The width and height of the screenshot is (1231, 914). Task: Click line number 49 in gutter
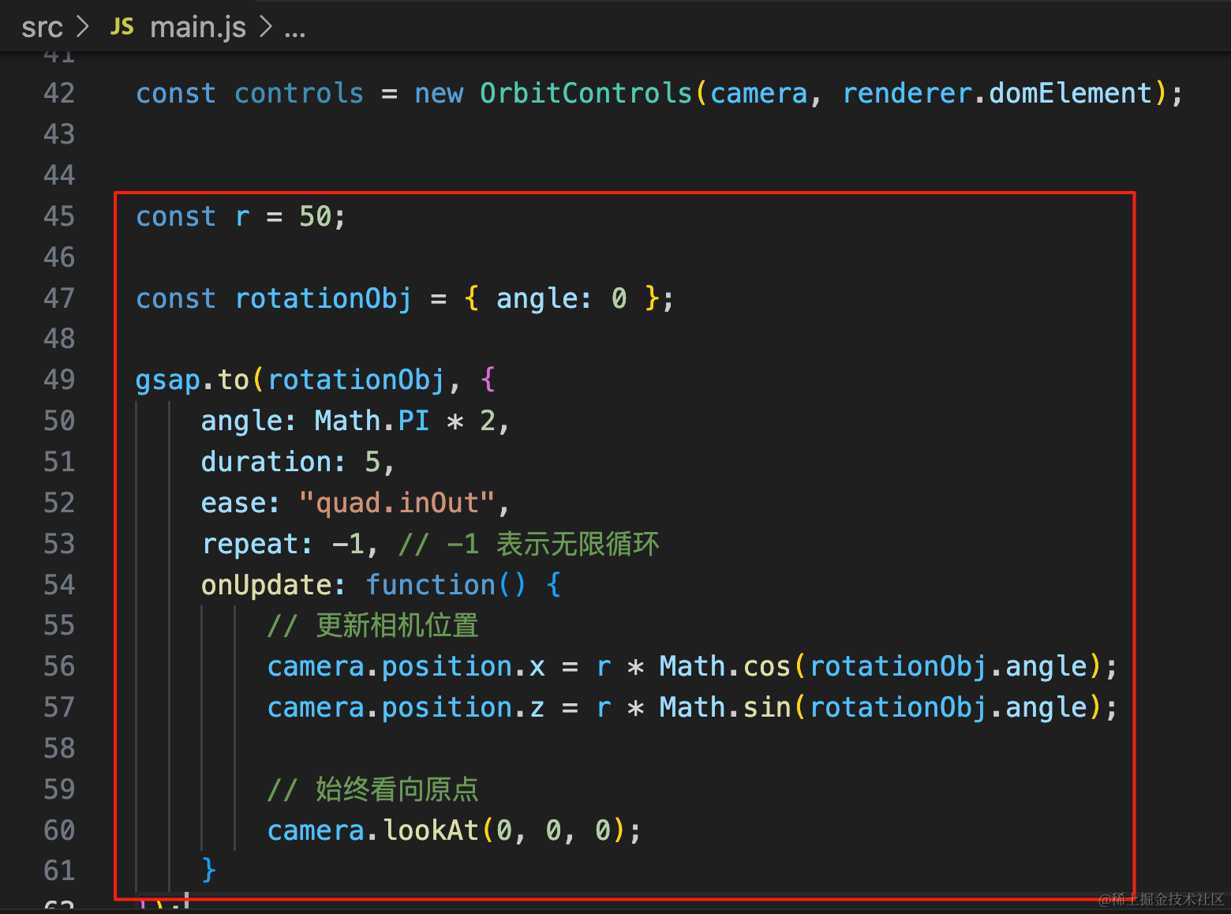pyautogui.click(x=59, y=380)
